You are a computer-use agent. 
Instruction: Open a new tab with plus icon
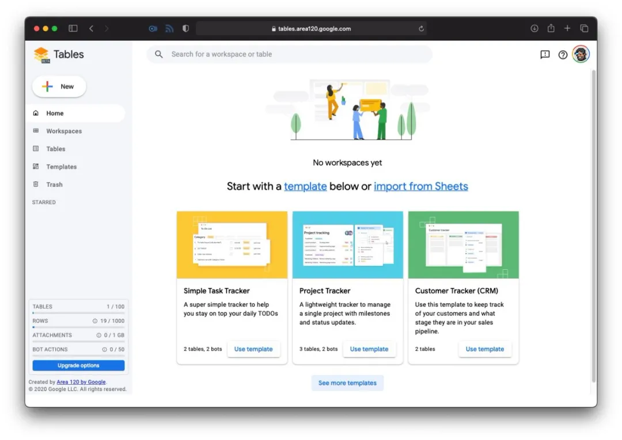point(567,28)
